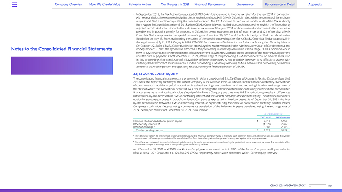
Task: Click the Common stock and additional paid-in capital row
Action: (x=157, y=121)
